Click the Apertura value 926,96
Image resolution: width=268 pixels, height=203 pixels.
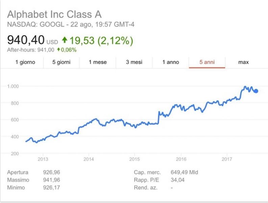(x=51, y=172)
